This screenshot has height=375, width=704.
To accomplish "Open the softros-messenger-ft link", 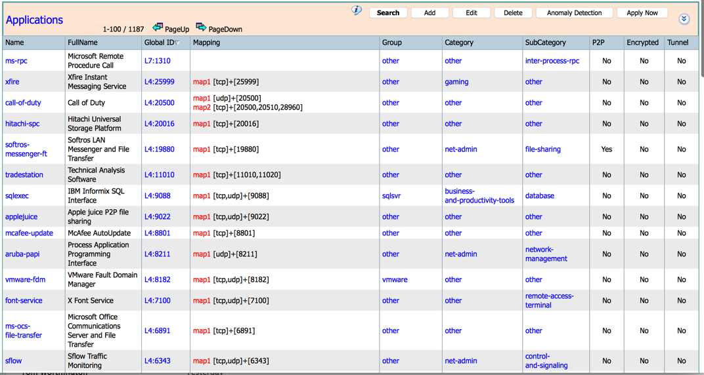I will tap(26, 149).
